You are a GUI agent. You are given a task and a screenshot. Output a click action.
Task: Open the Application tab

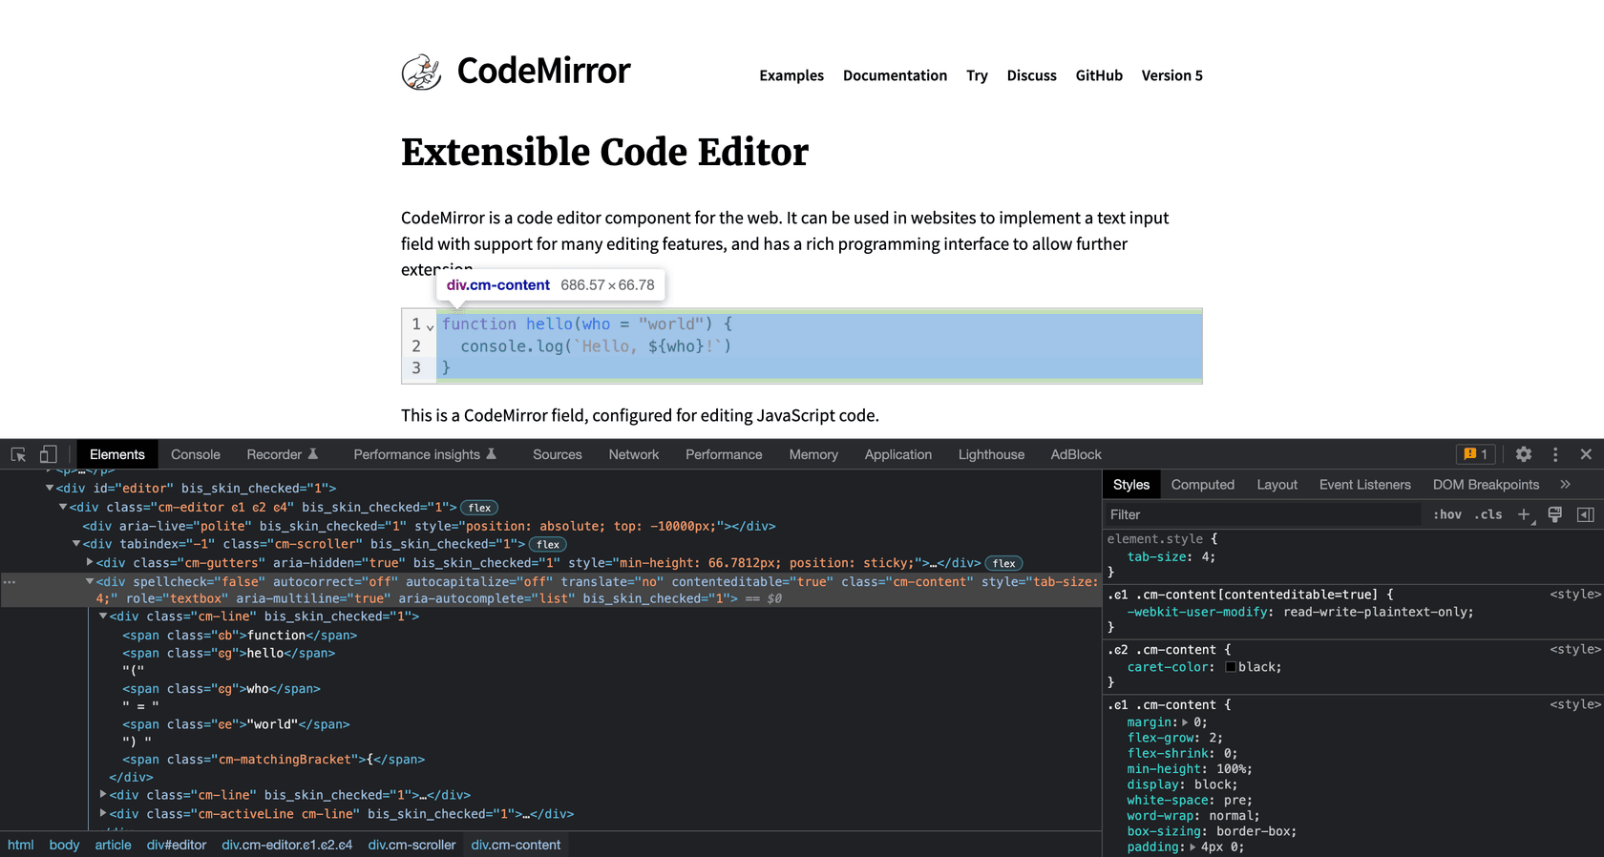pos(898,454)
